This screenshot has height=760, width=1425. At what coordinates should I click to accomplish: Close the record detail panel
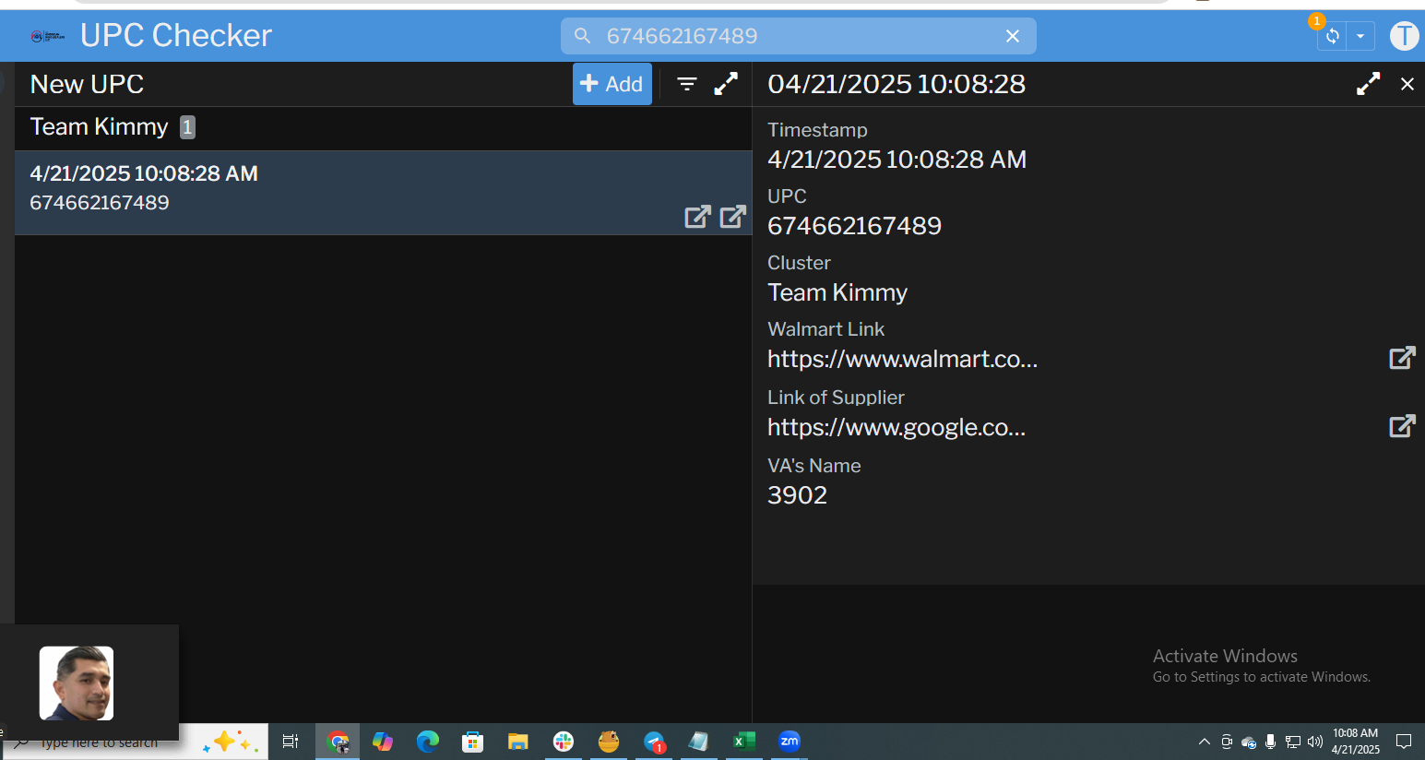[1407, 84]
